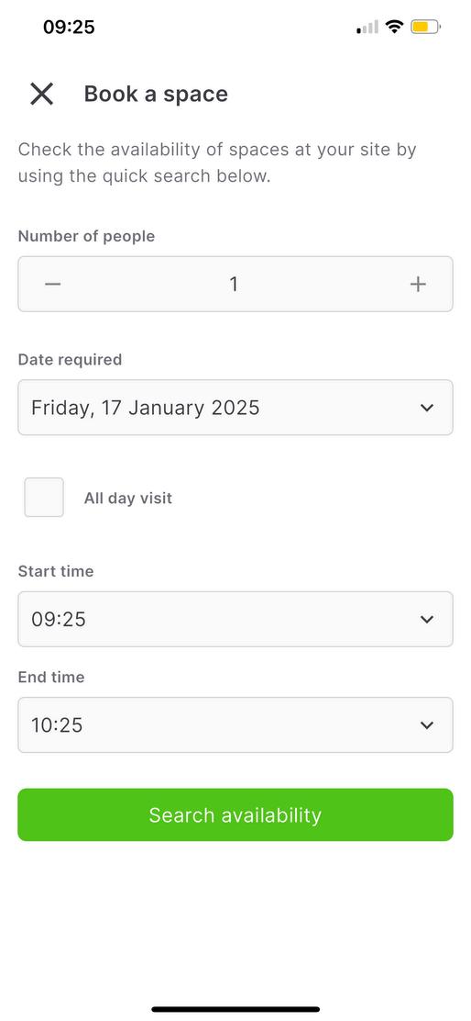Viewport: 471px width, 1021px height.
Task: Select the All day visit label
Action: tap(128, 499)
